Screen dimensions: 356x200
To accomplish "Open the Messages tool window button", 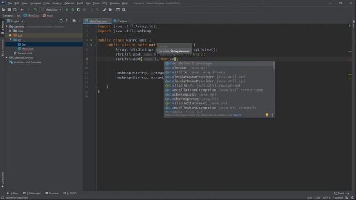I will [x=32, y=193].
